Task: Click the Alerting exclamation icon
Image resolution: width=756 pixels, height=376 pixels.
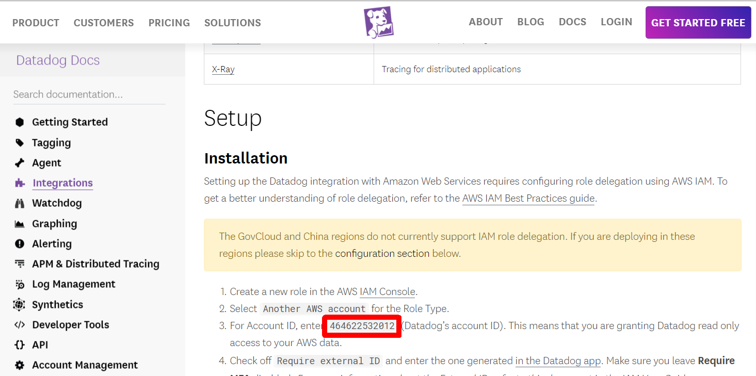Action: click(20, 244)
